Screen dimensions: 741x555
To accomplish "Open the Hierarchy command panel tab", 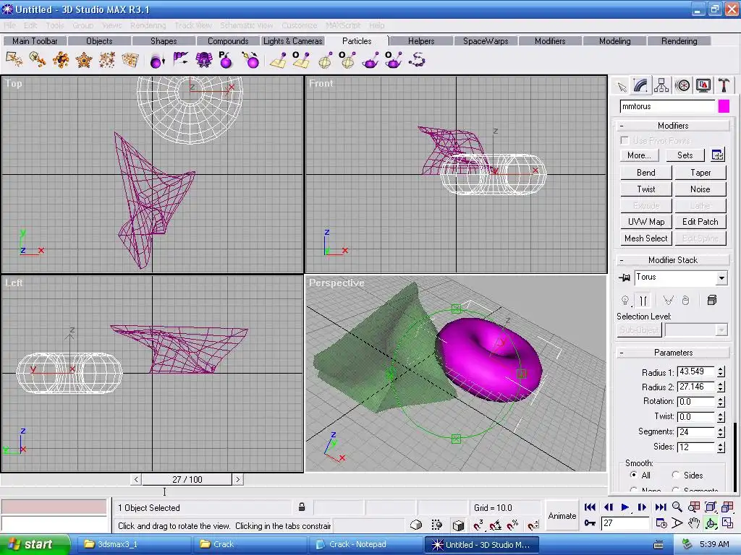I will pos(661,86).
